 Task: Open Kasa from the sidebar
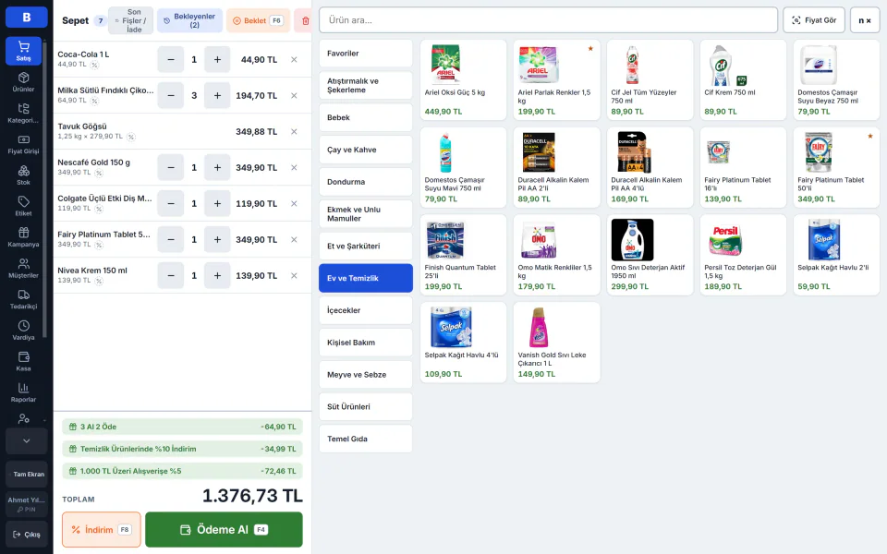[x=23, y=362]
